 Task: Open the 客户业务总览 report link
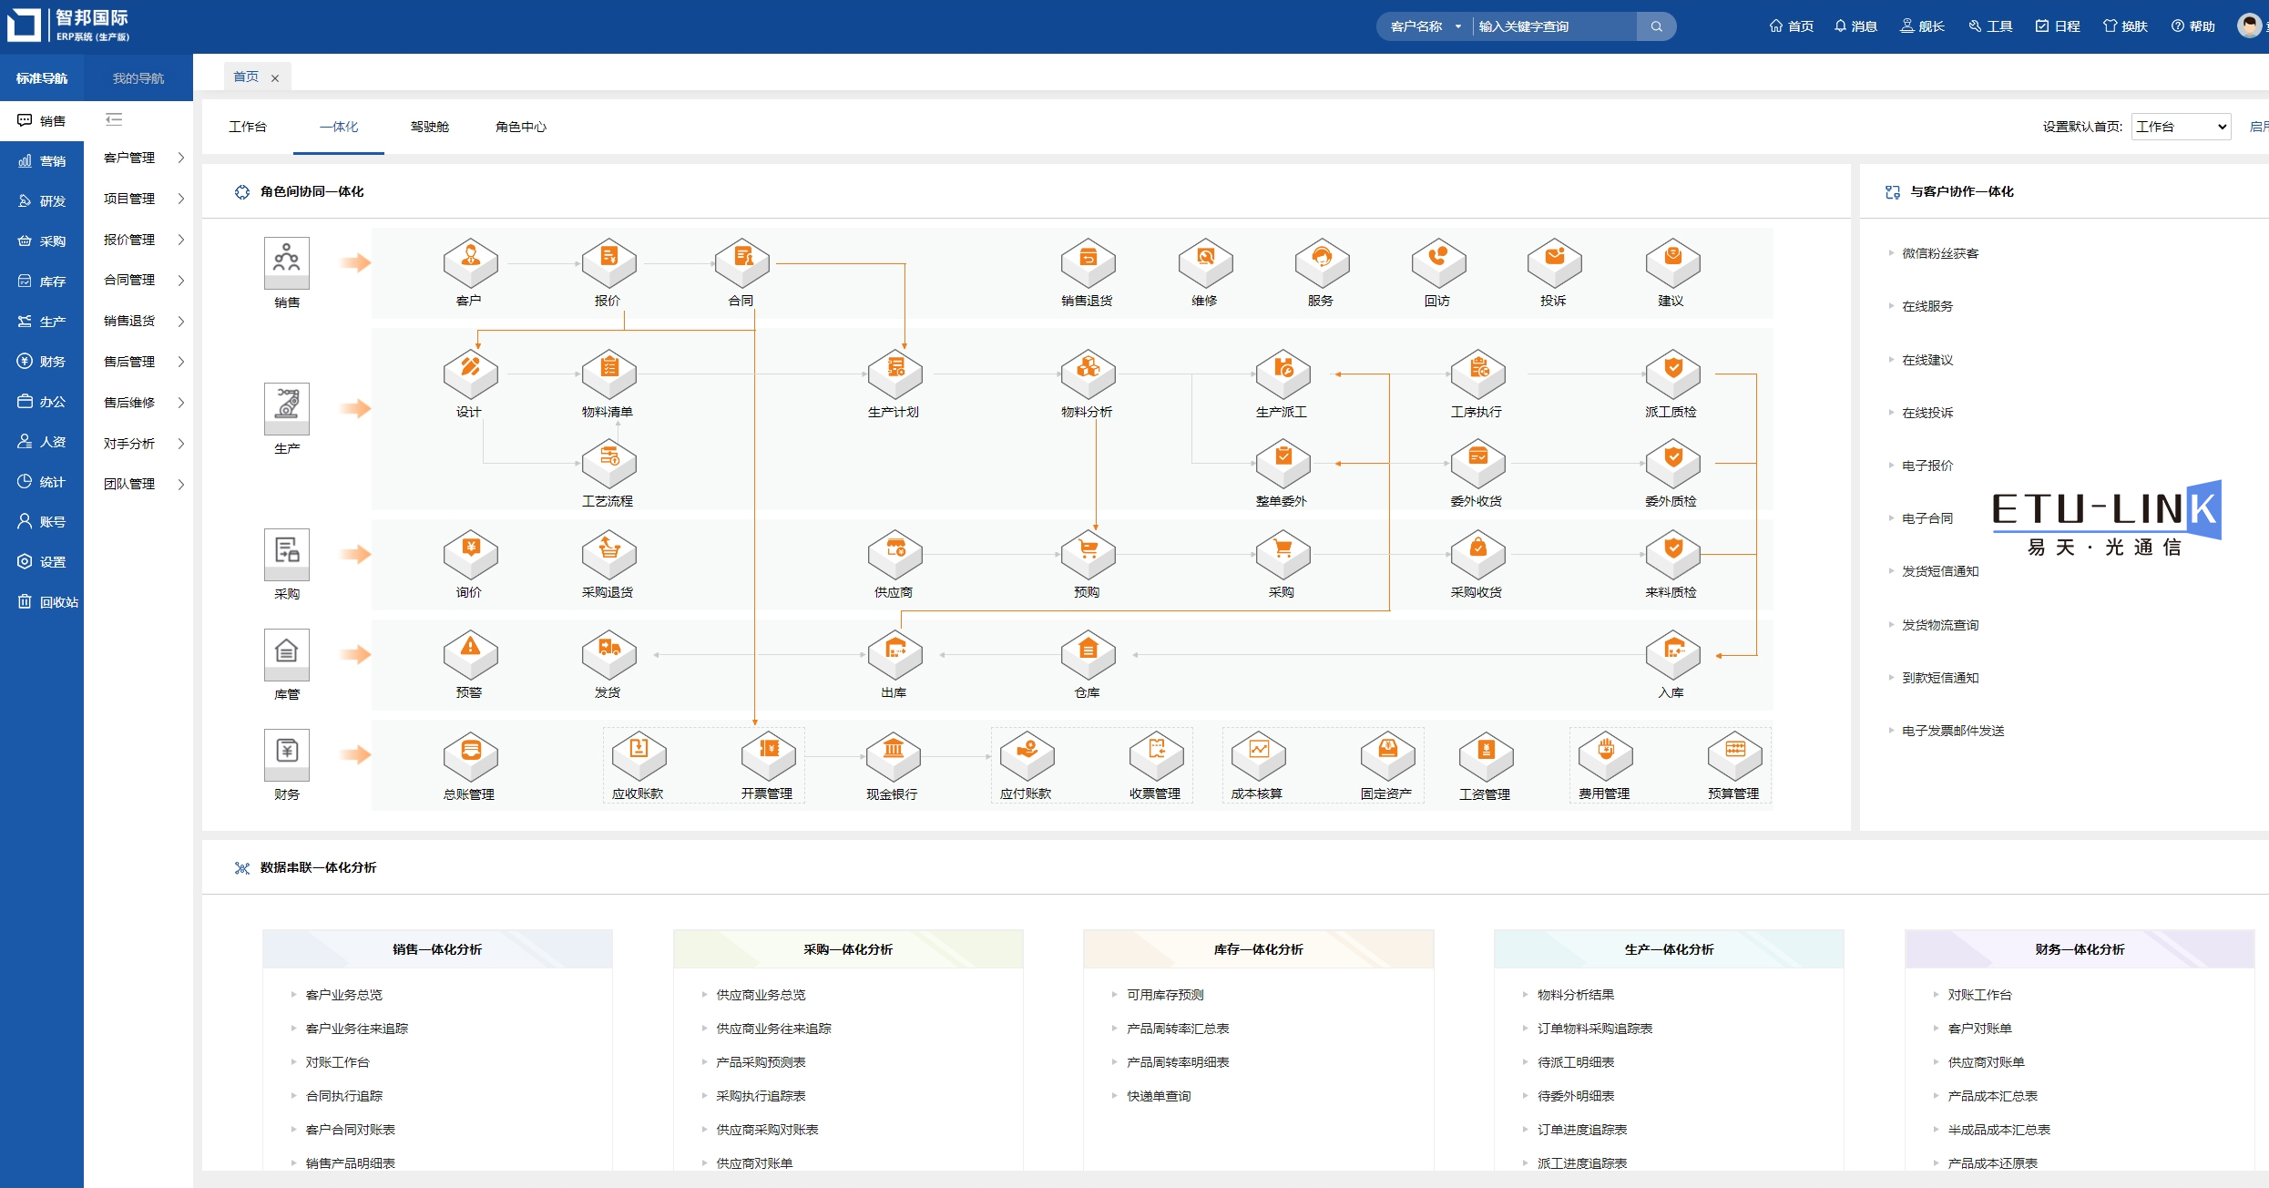(344, 995)
